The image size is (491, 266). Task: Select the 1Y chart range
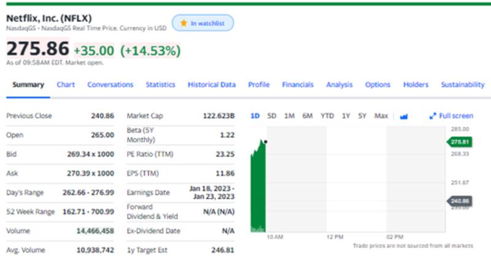346,115
